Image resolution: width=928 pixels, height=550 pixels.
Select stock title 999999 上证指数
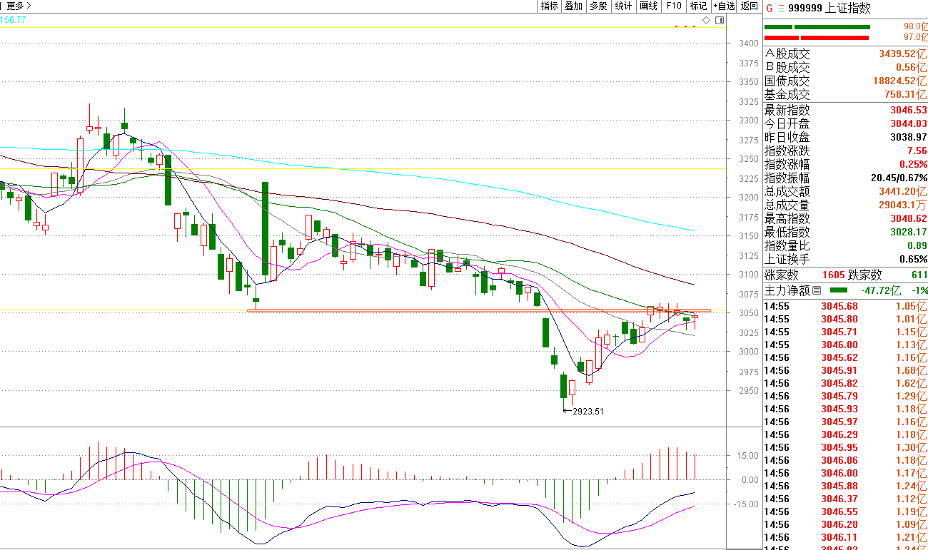tap(829, 9)
